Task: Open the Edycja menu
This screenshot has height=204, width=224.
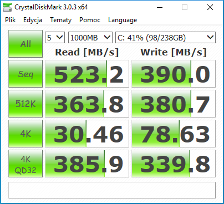Action: [x=33, y=20]
